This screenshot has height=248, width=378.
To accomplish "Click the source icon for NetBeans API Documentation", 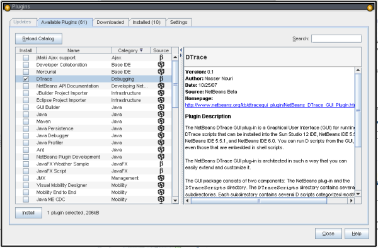I will click(x=161, y=86).
